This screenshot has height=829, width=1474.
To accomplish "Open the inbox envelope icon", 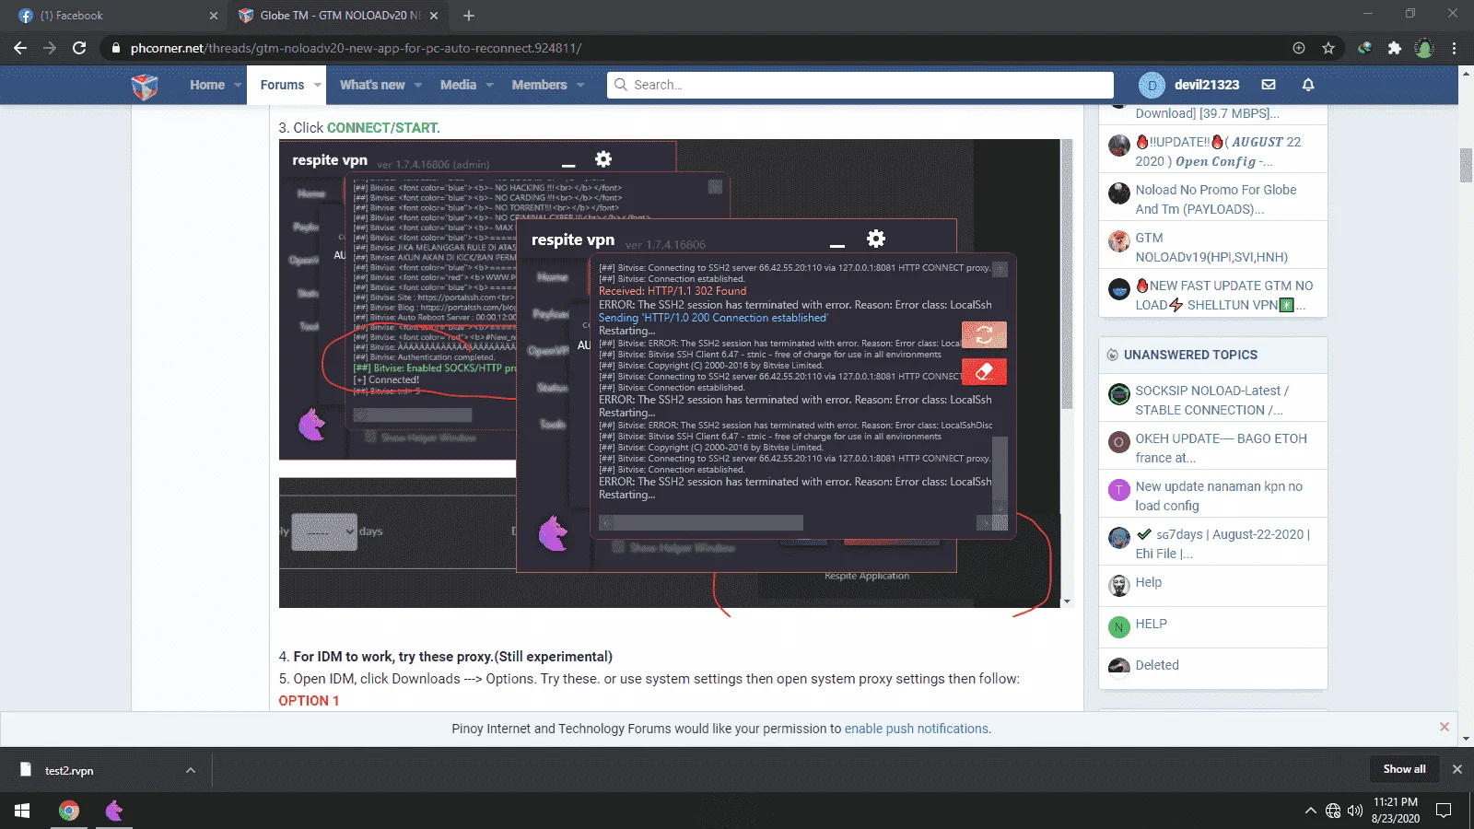I will point(1269,85).
